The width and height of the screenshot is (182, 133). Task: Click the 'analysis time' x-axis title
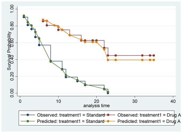point(96,106)
